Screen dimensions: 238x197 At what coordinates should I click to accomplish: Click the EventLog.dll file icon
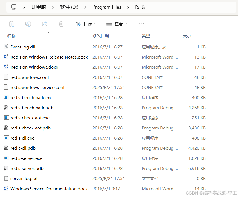point(6,47)
